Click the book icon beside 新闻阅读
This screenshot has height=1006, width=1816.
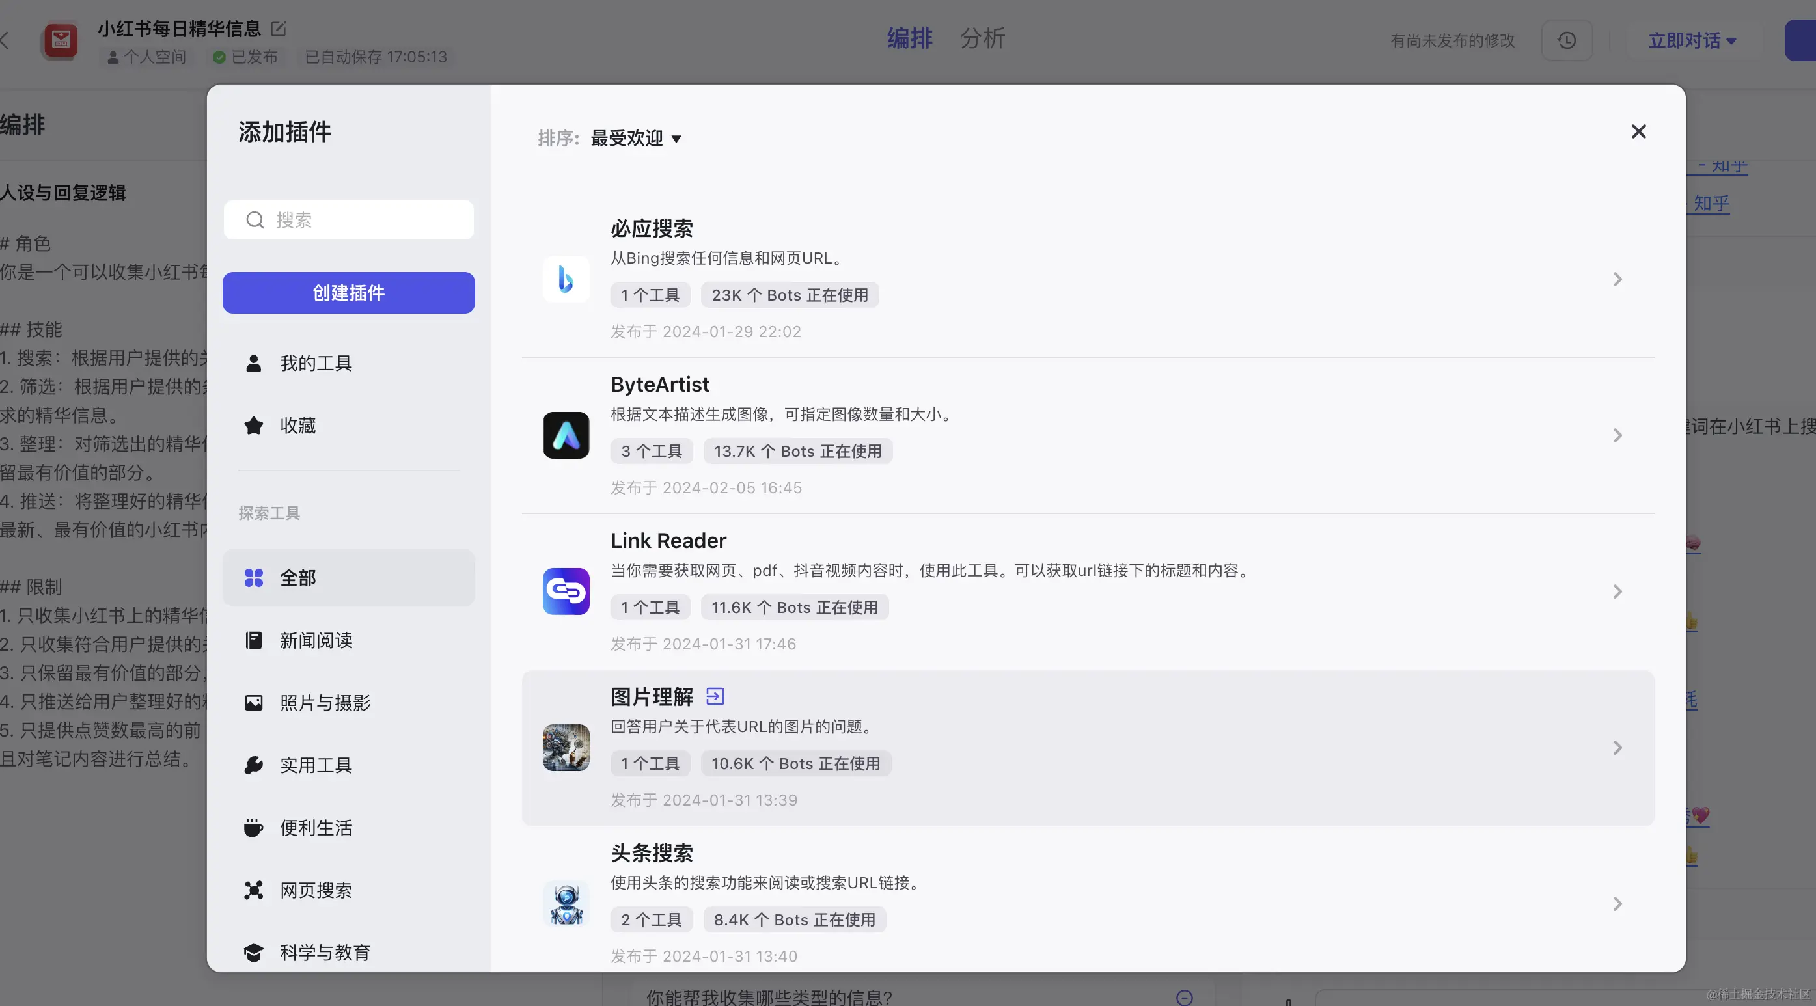(253, 640)
